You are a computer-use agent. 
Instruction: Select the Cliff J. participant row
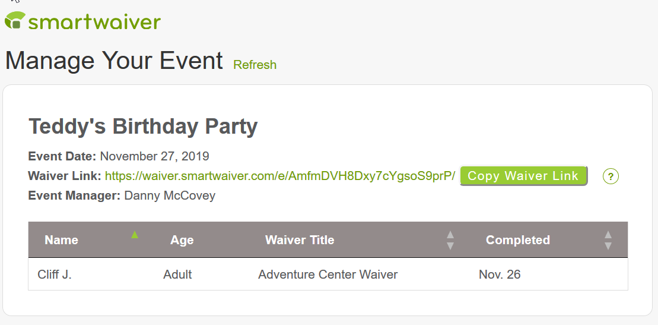[328, 274]
